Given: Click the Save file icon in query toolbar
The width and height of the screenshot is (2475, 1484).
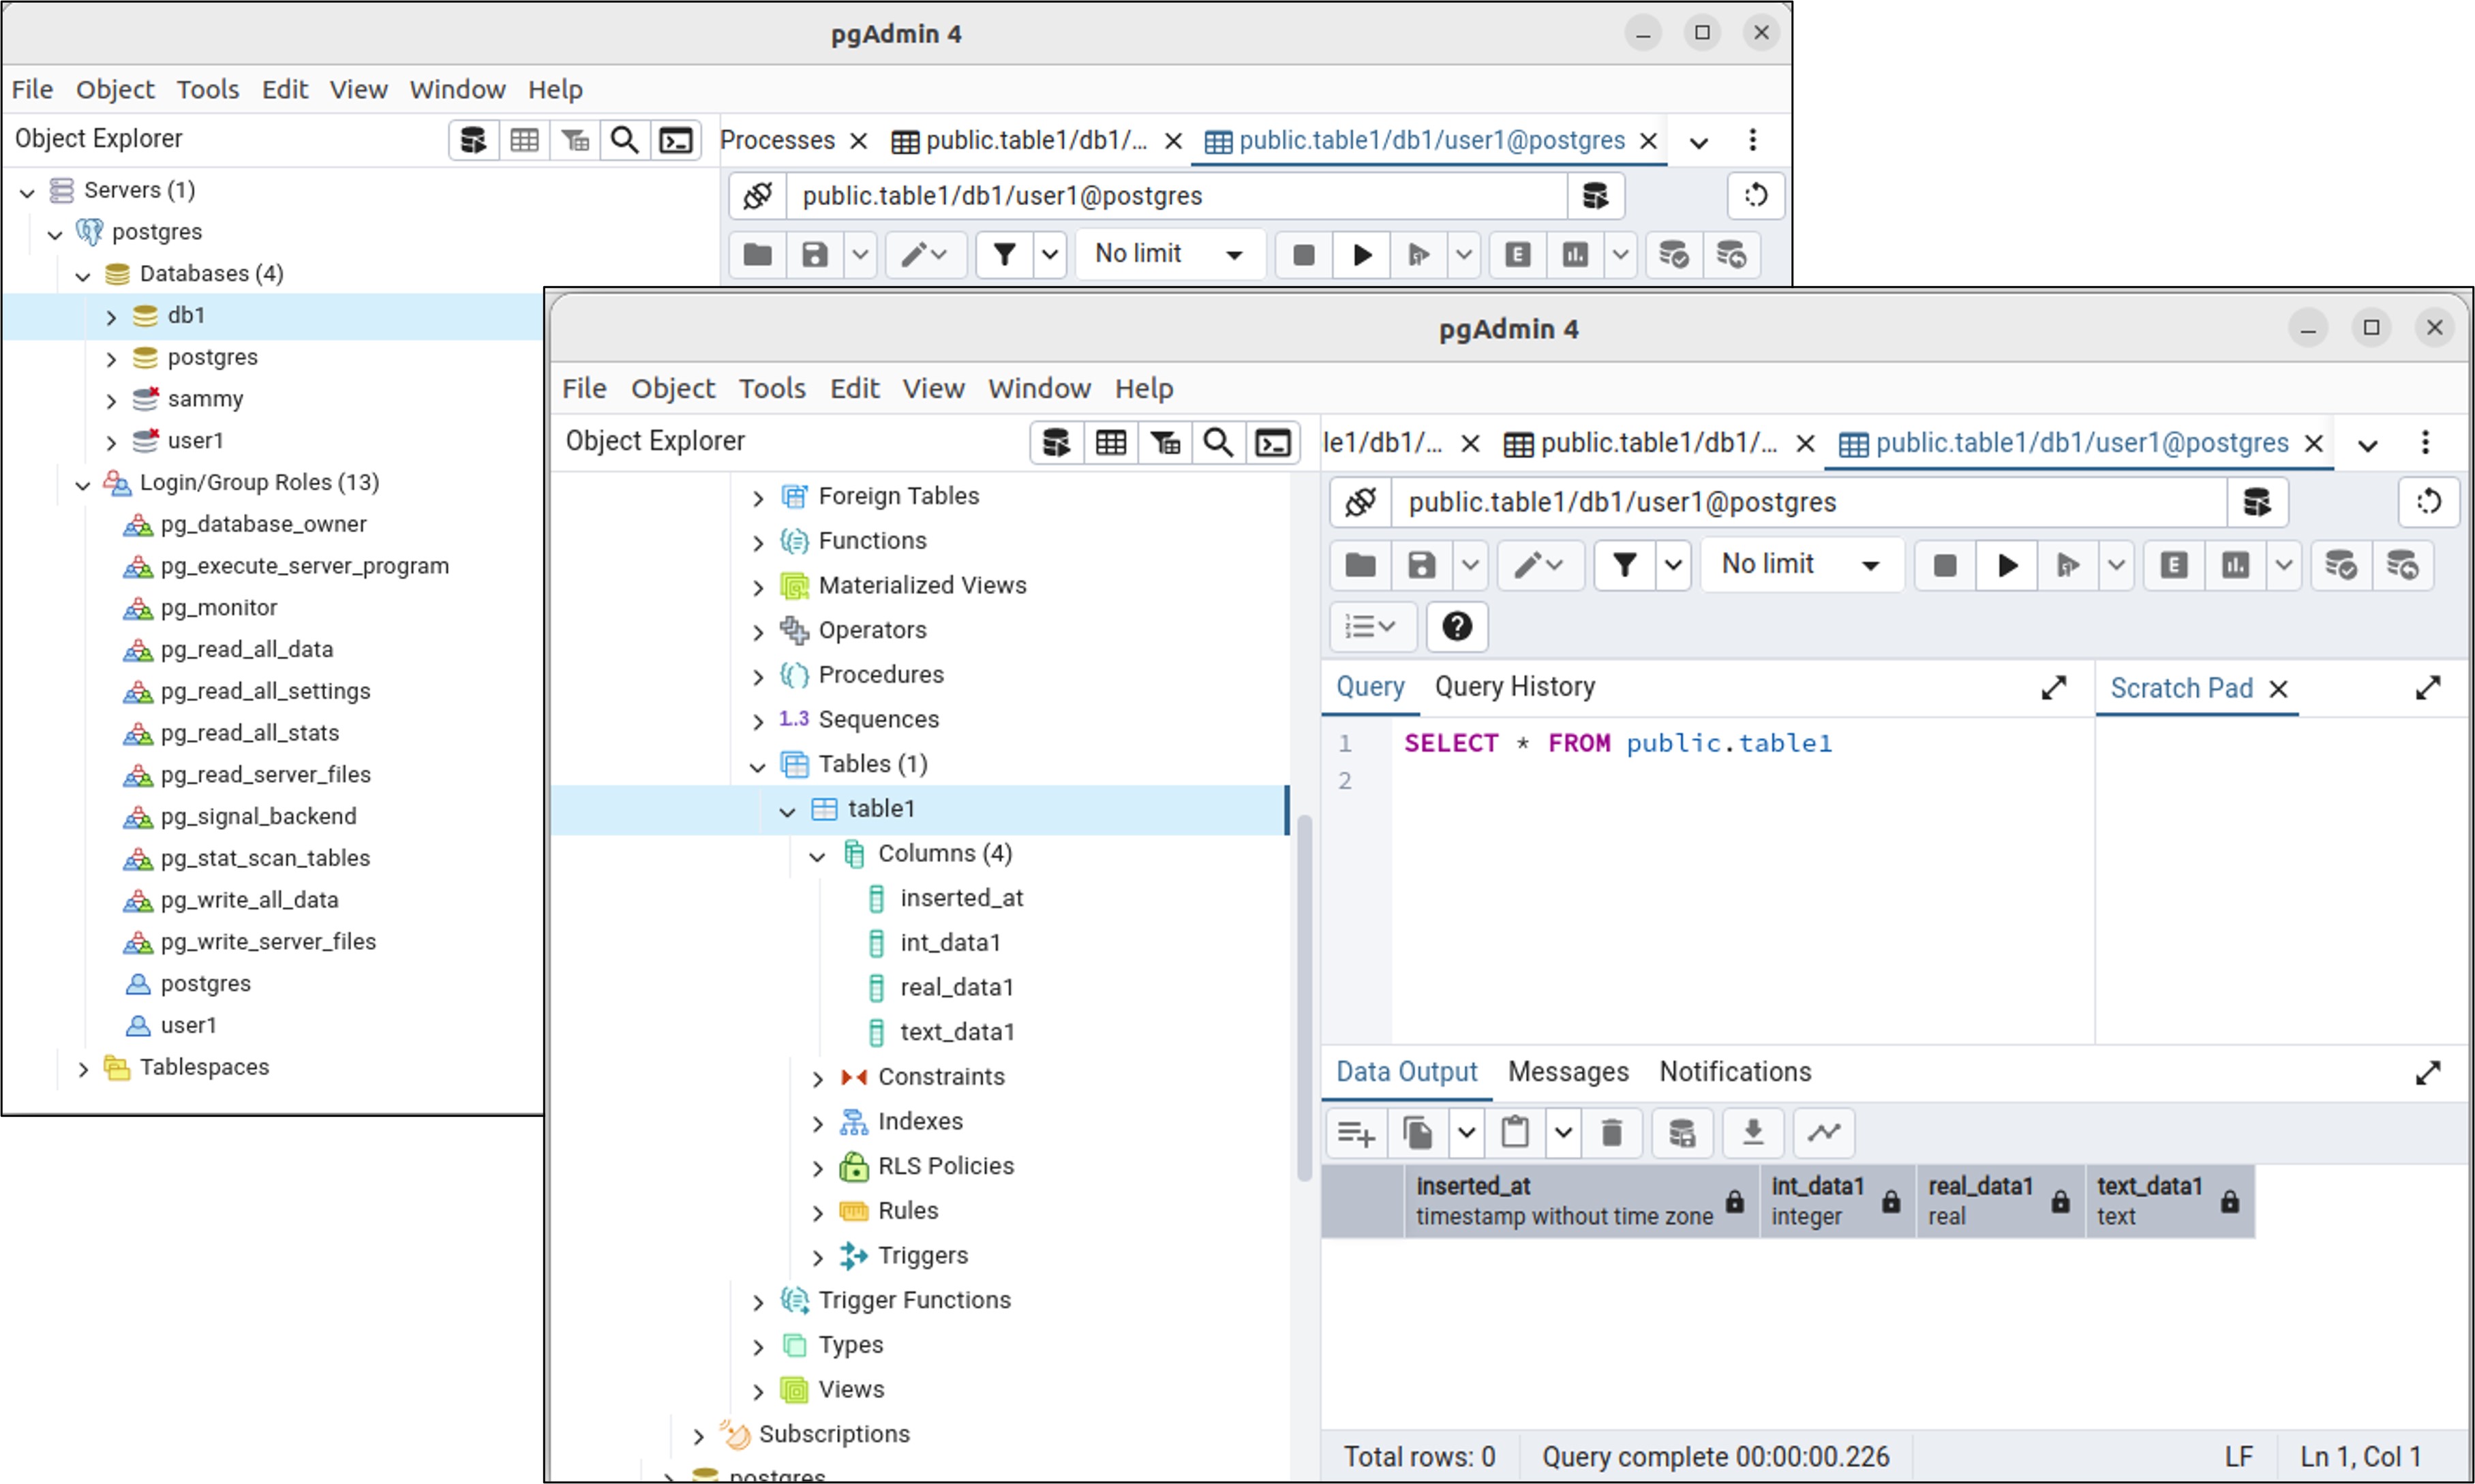Looking at the screenshot, I should (x=1421, y=566).
